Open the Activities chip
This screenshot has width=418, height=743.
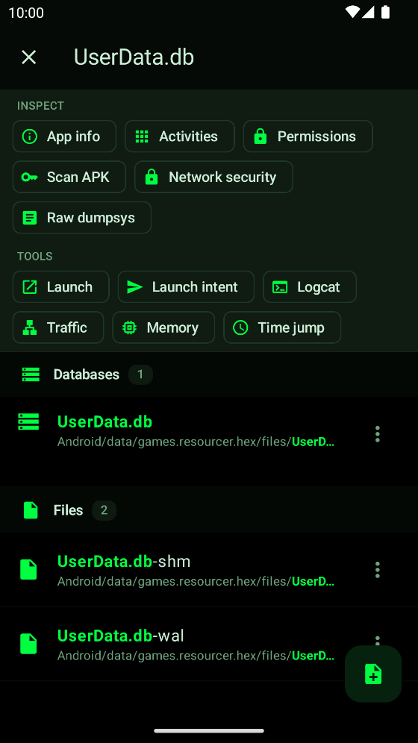(x=180, y=137)
